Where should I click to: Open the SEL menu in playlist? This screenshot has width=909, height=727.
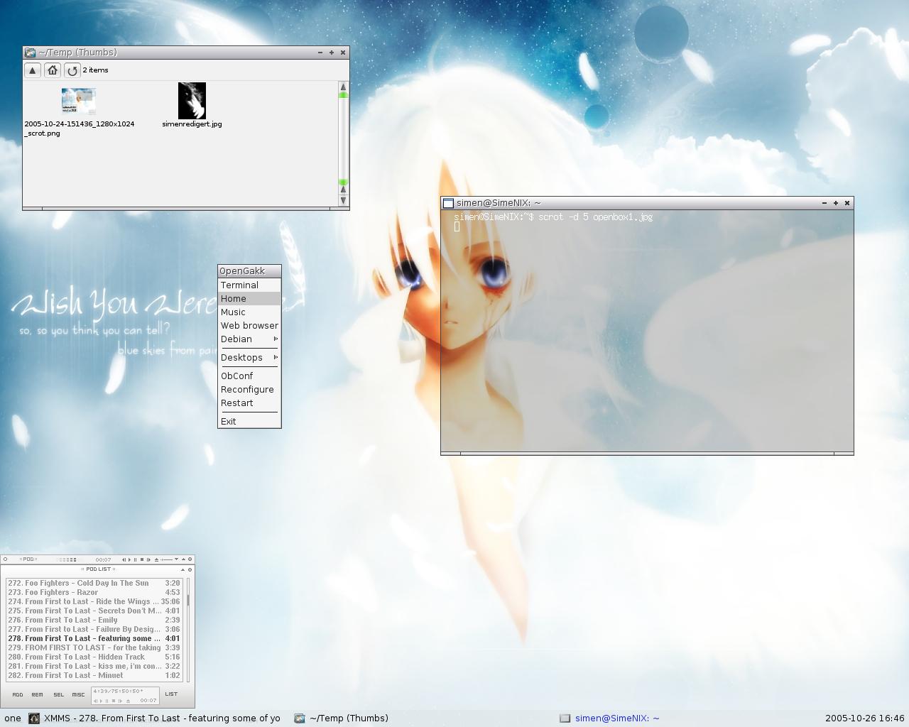(58, 694)
